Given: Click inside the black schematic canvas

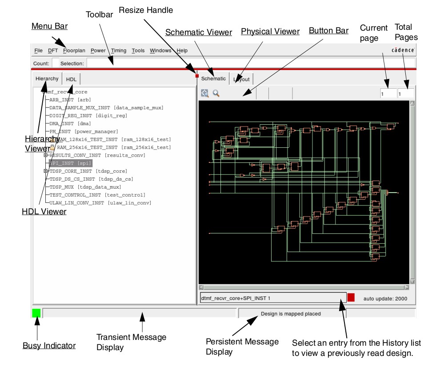Looking at the screenshot, I should point(304,192).
